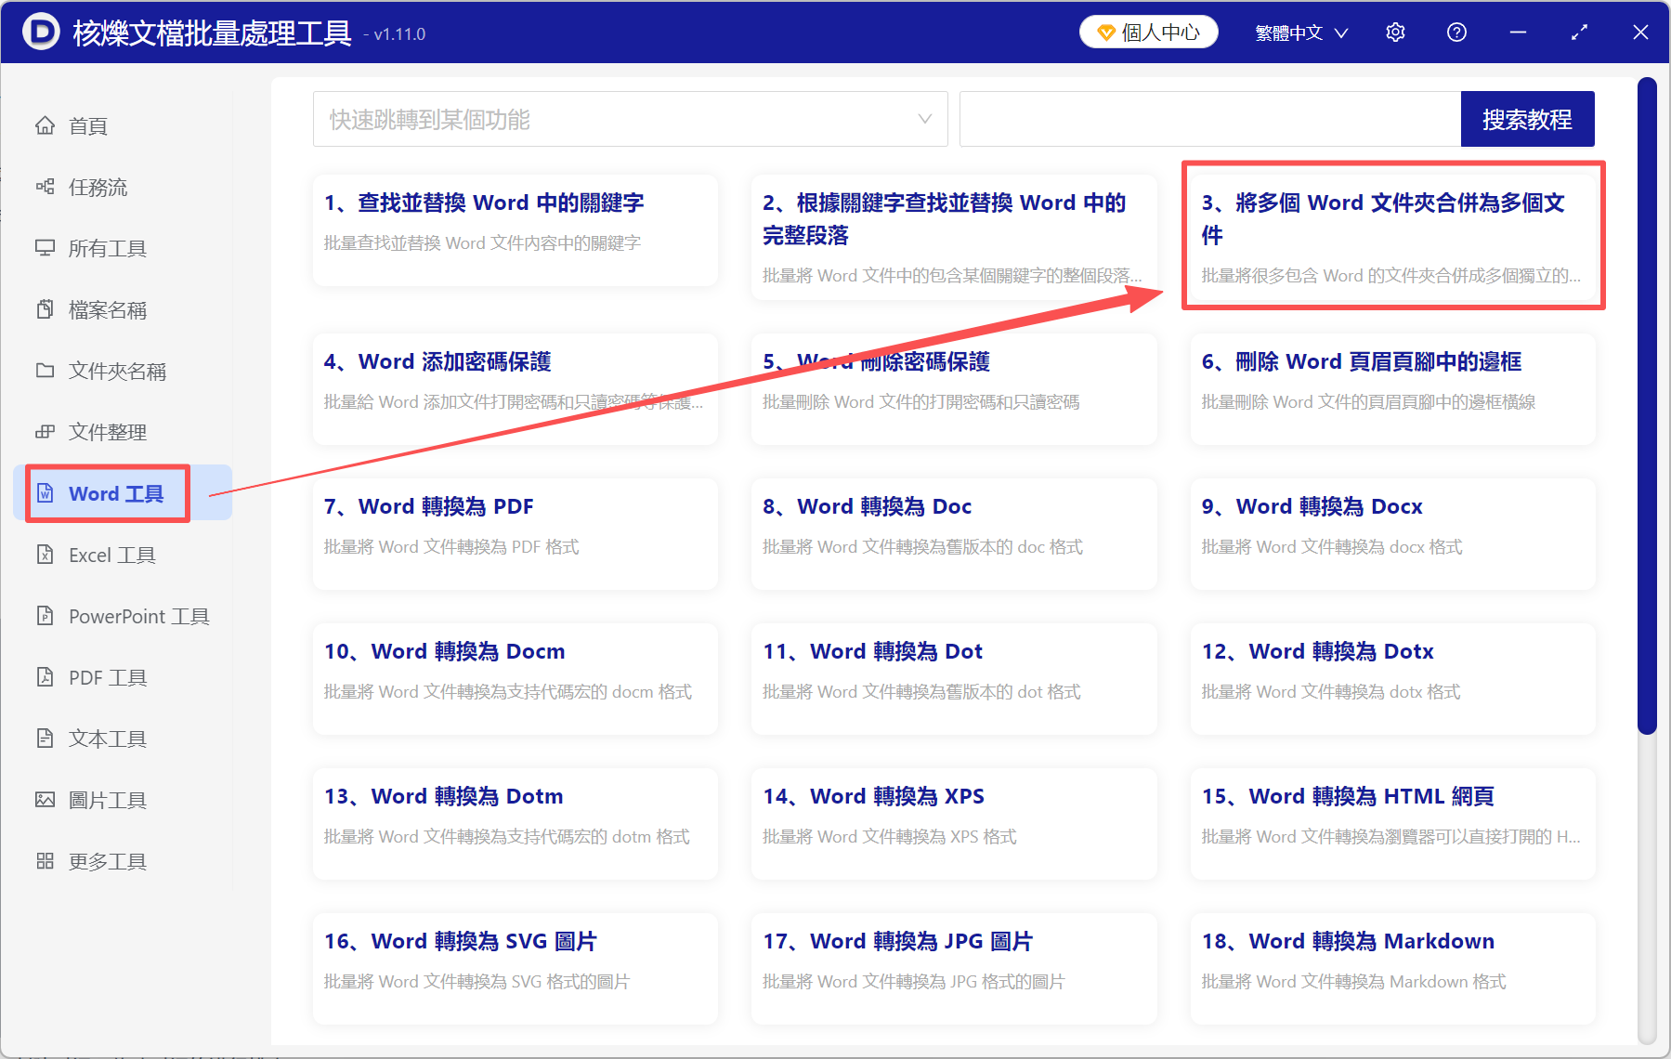Click the 搜索教程 search button
1671x1059 pixels.
click(1527, 119)
